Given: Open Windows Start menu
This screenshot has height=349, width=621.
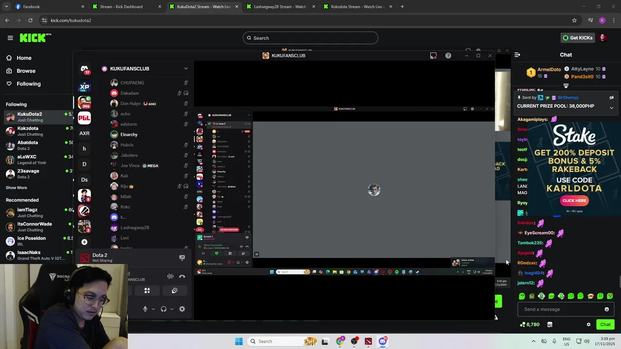Looking at the screenshot, I should point(239,341).
